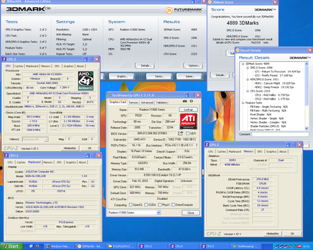Switch to the Windows task manager taskbar button

59,246
